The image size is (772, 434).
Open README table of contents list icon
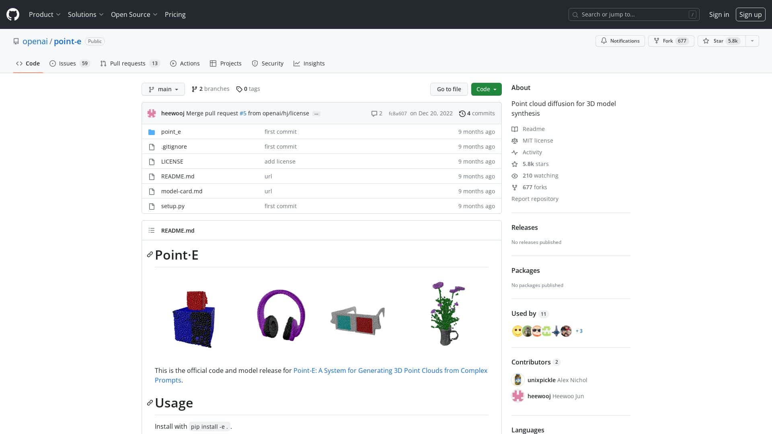pyautogui.click(x=152, y=230)
